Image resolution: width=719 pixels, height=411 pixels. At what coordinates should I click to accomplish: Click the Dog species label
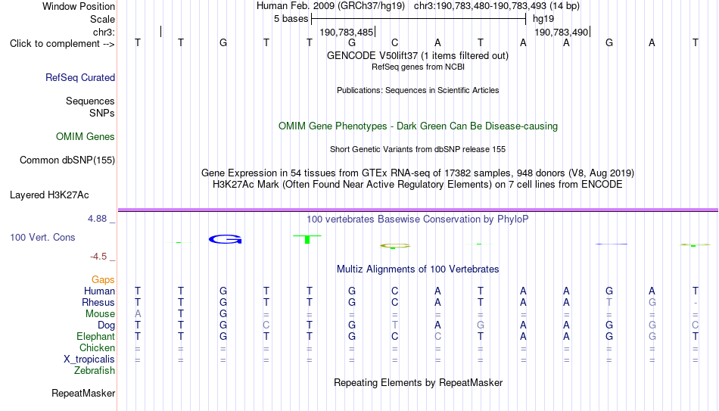(106, 325)
